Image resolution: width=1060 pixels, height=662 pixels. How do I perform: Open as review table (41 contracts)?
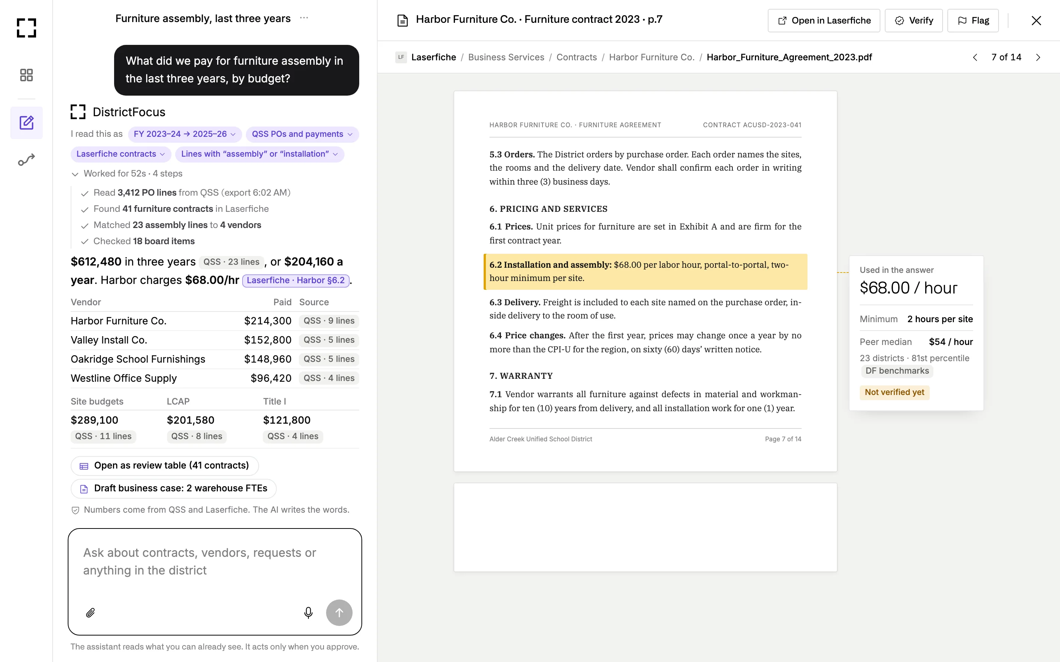tap(165, 465)
